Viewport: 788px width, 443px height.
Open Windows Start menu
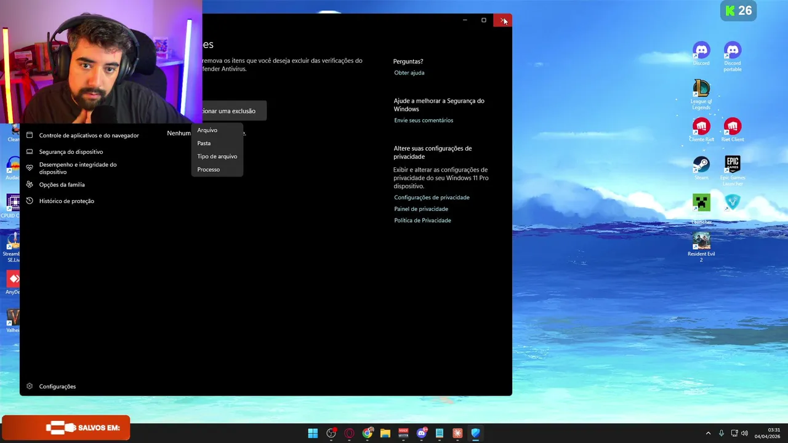pyautogui.click(x=313, y=433)
